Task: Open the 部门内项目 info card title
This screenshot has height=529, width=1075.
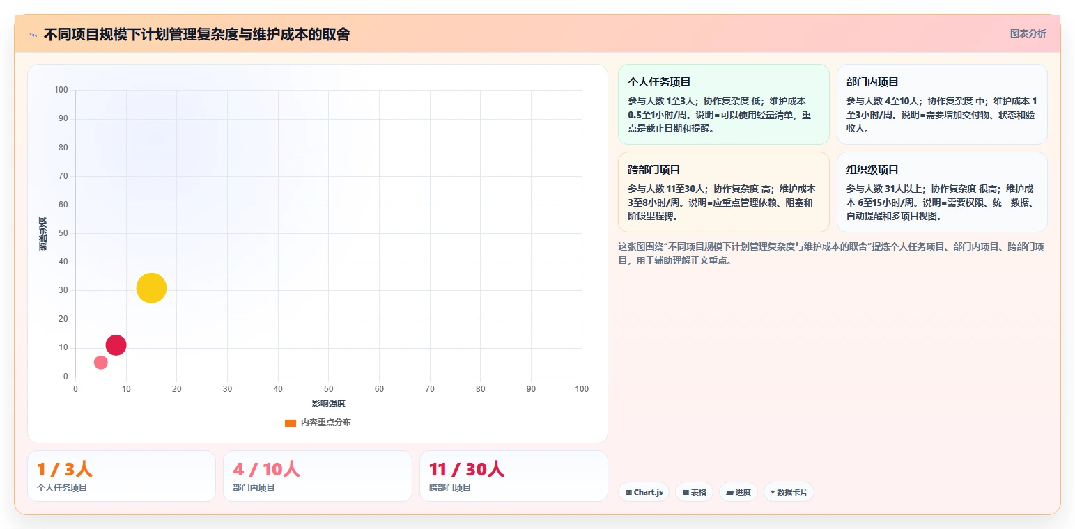Action: point(872,82)
